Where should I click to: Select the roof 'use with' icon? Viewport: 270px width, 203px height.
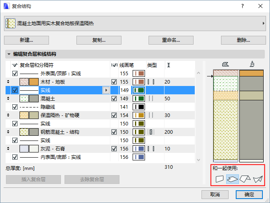(x=245, y=179)
